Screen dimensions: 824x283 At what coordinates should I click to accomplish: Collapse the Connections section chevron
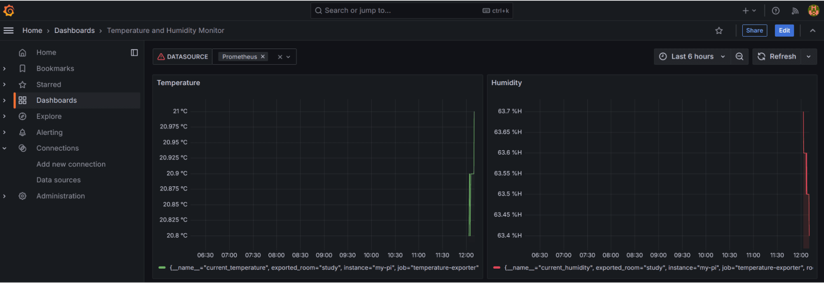pos(5,148)
